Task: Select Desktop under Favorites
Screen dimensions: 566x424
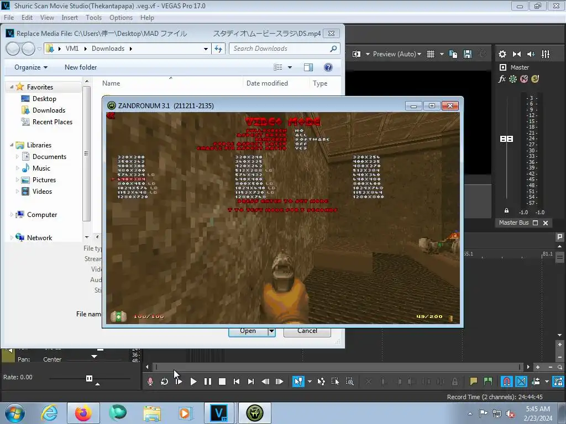Action: (x=44, y=99)
